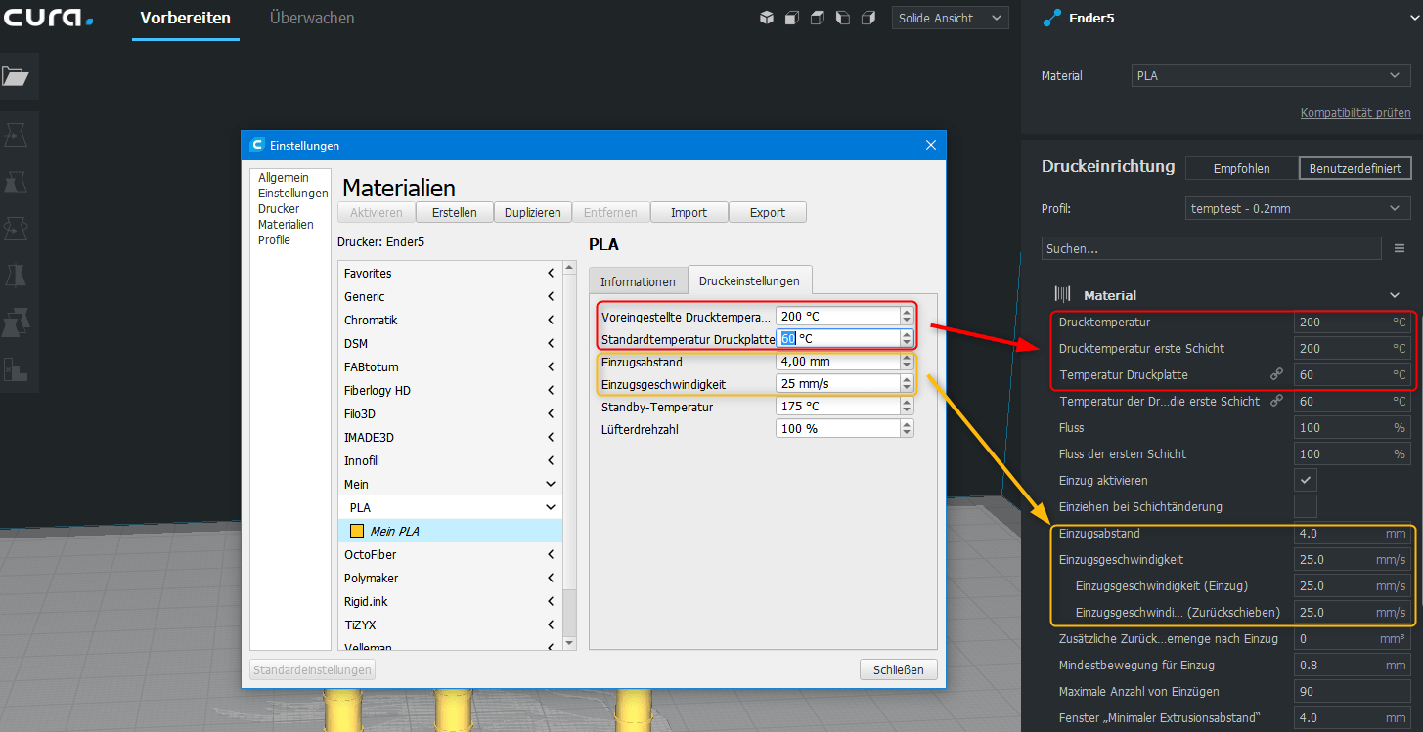Open Drucker page in dialog sidebar
1423x732 pixels.
pyautogui.click(x=279, y=209)
